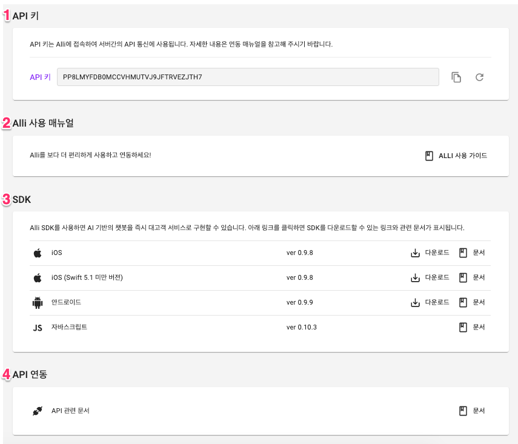Click the plug icon beside API 관련 문서

pos(38,411)
